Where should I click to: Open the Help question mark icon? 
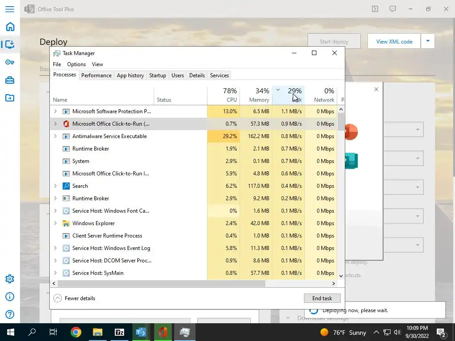pos(10,314)
